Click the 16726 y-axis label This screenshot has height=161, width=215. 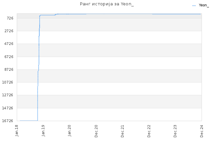coord(8,121)
